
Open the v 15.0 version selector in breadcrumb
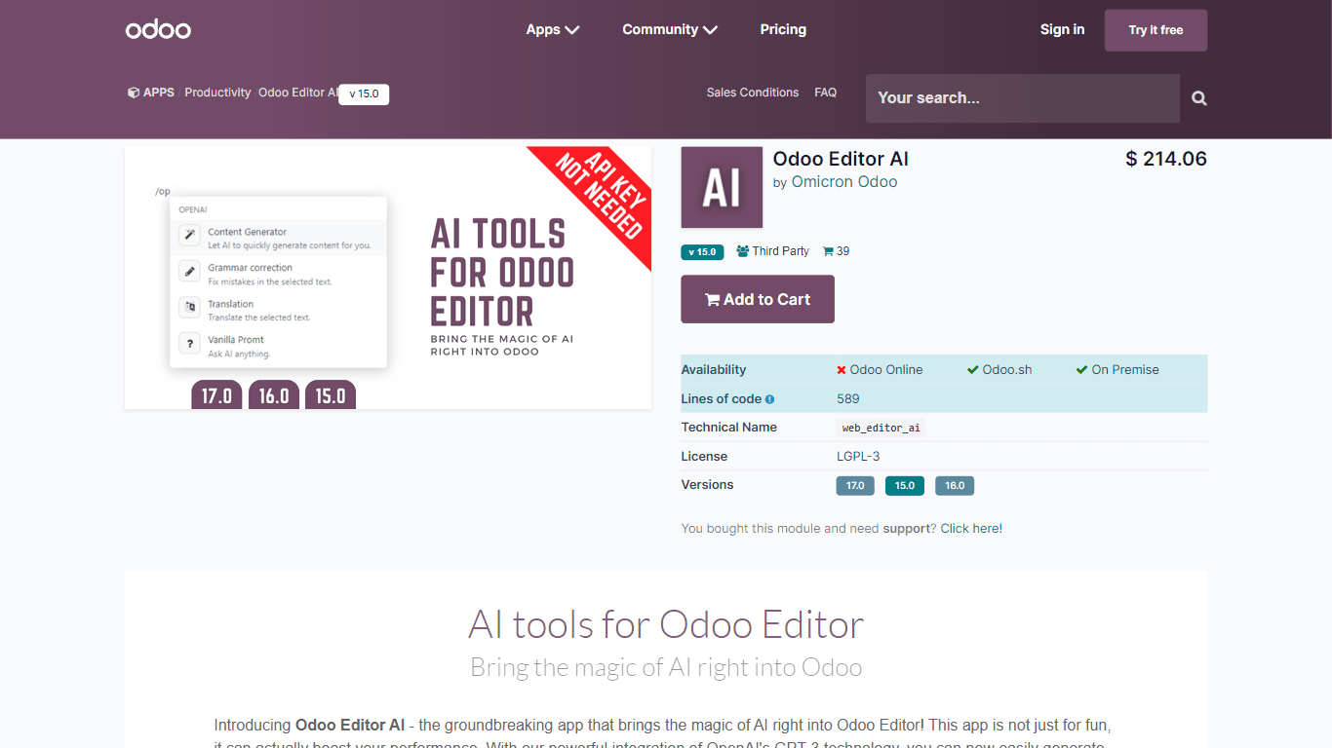coord(364,94)
